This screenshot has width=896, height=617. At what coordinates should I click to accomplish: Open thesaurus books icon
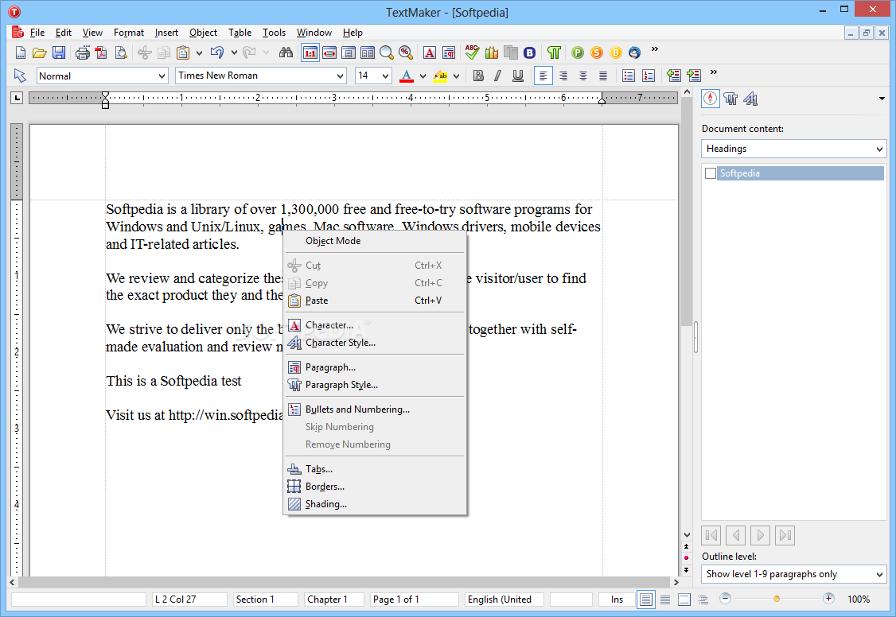(492, 53)
